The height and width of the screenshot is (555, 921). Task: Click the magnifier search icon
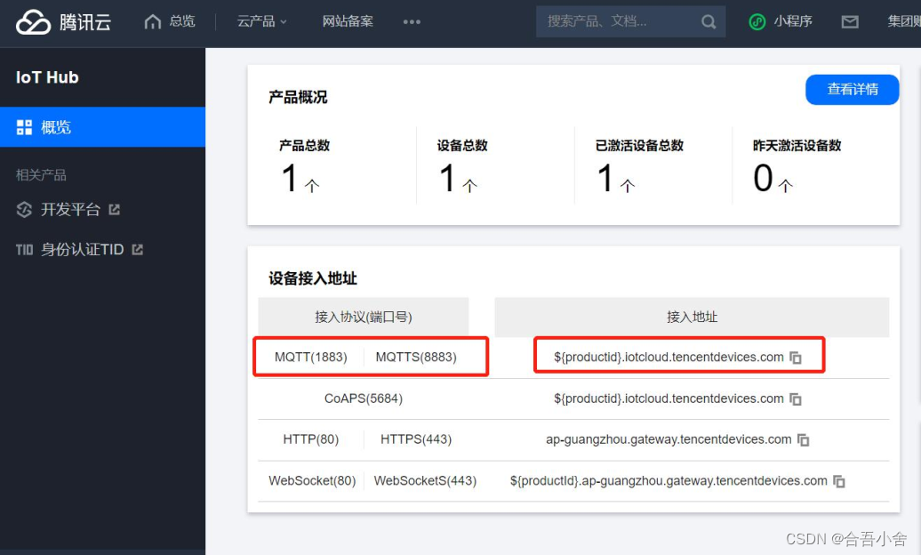click(709, 22)
